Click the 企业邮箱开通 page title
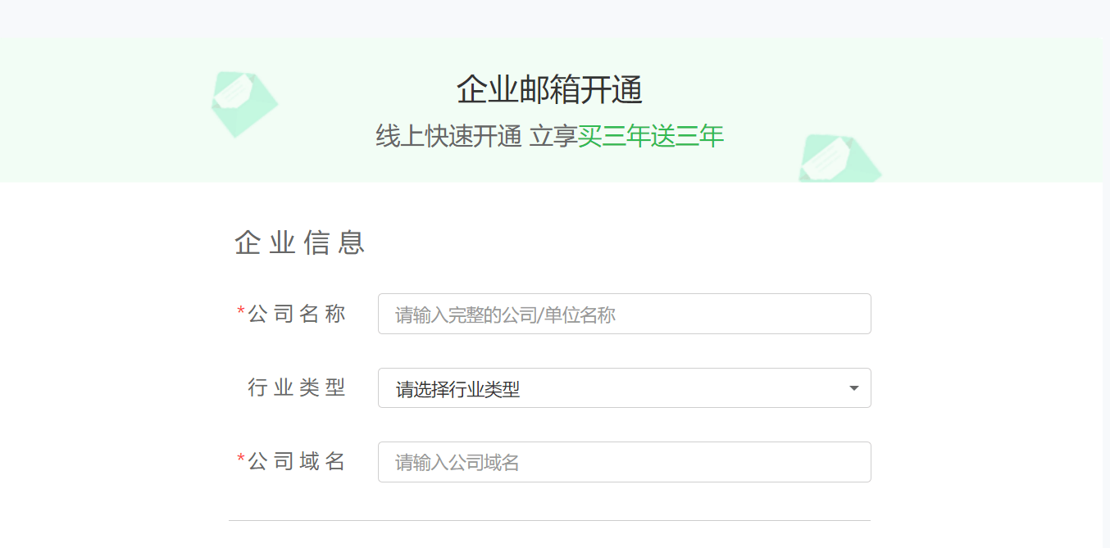The width and height of the screenshot is (1110, 548). [548, 88]
